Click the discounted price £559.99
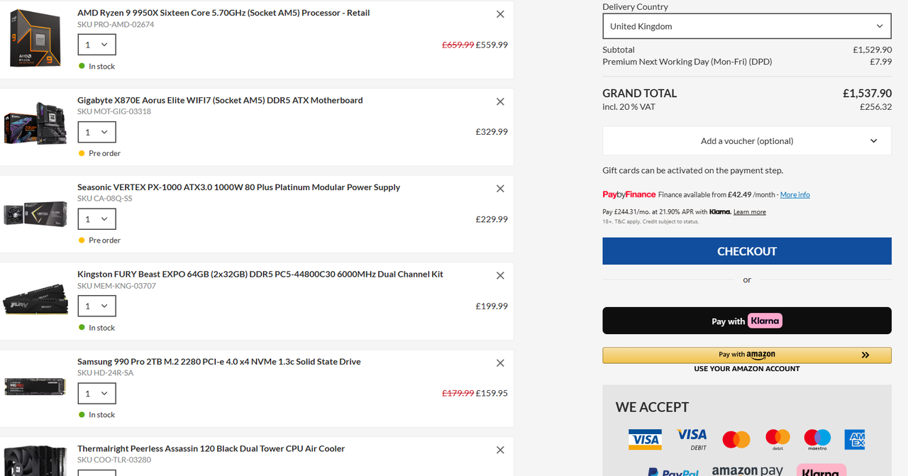 [492, 45]
